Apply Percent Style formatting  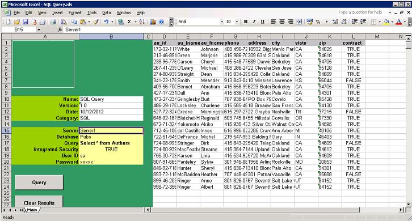tap(318, 22)
